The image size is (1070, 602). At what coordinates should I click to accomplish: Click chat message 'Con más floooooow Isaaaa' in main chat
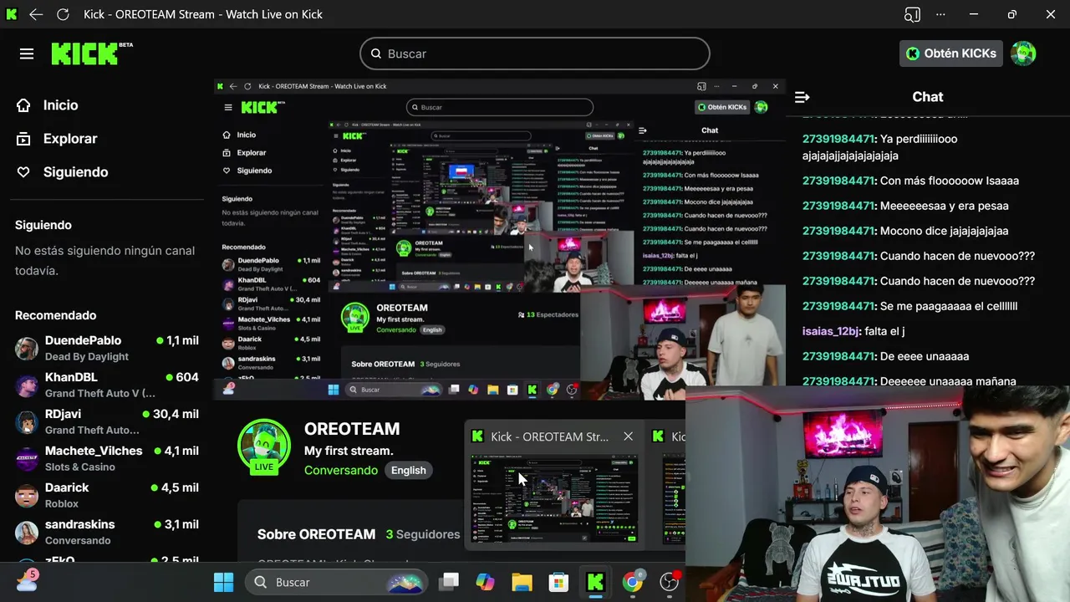coord(950,181)
